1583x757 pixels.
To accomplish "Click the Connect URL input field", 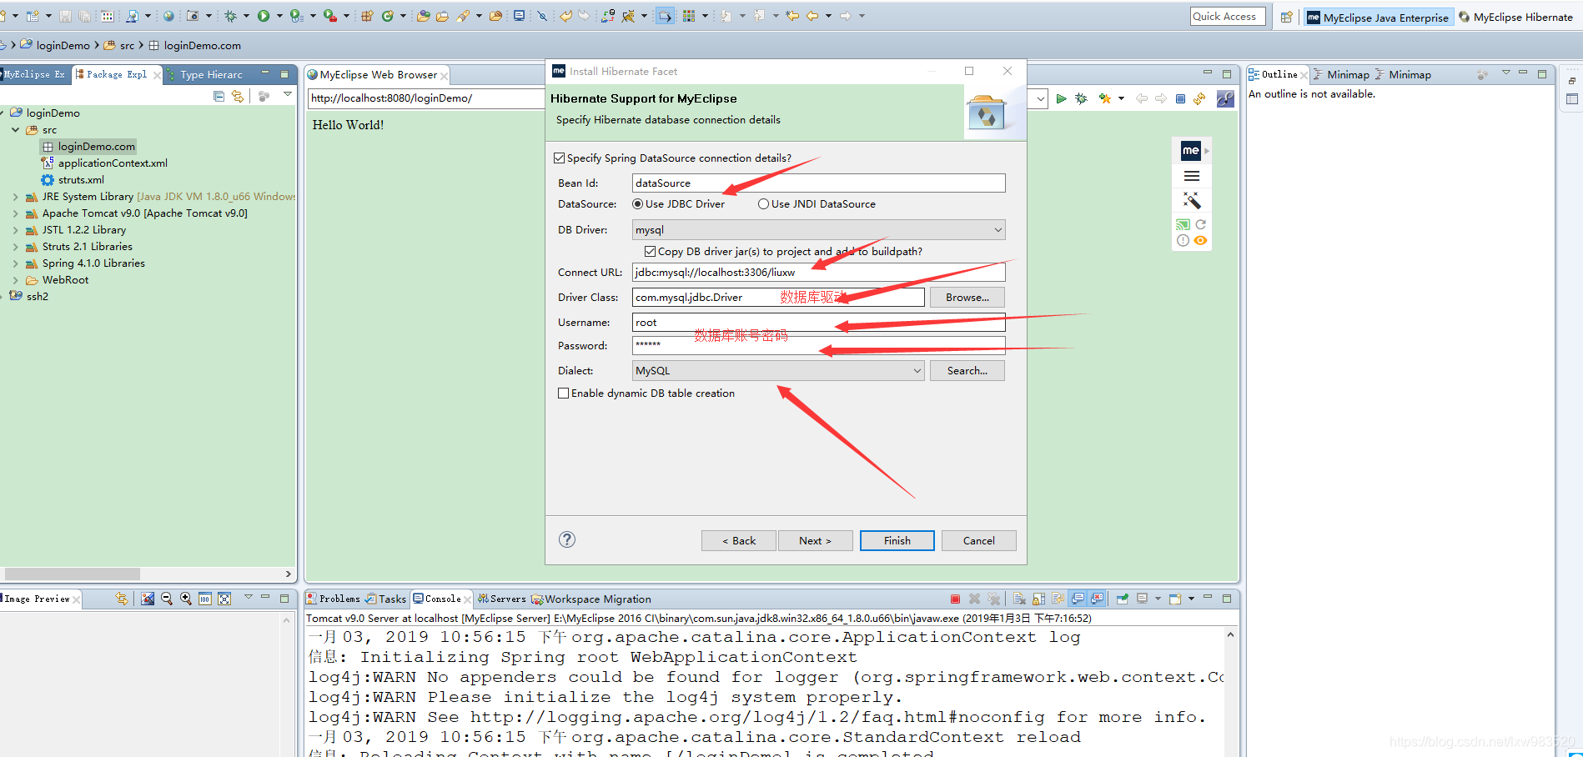I will [818, 272].
